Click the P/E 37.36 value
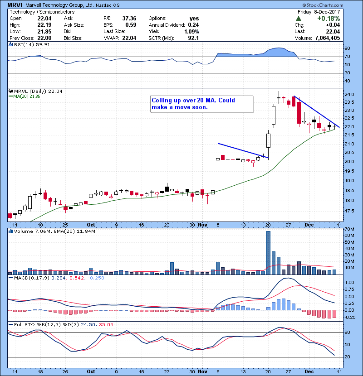The width and height of the screenshot is (363, 376). tap(129, 19)
